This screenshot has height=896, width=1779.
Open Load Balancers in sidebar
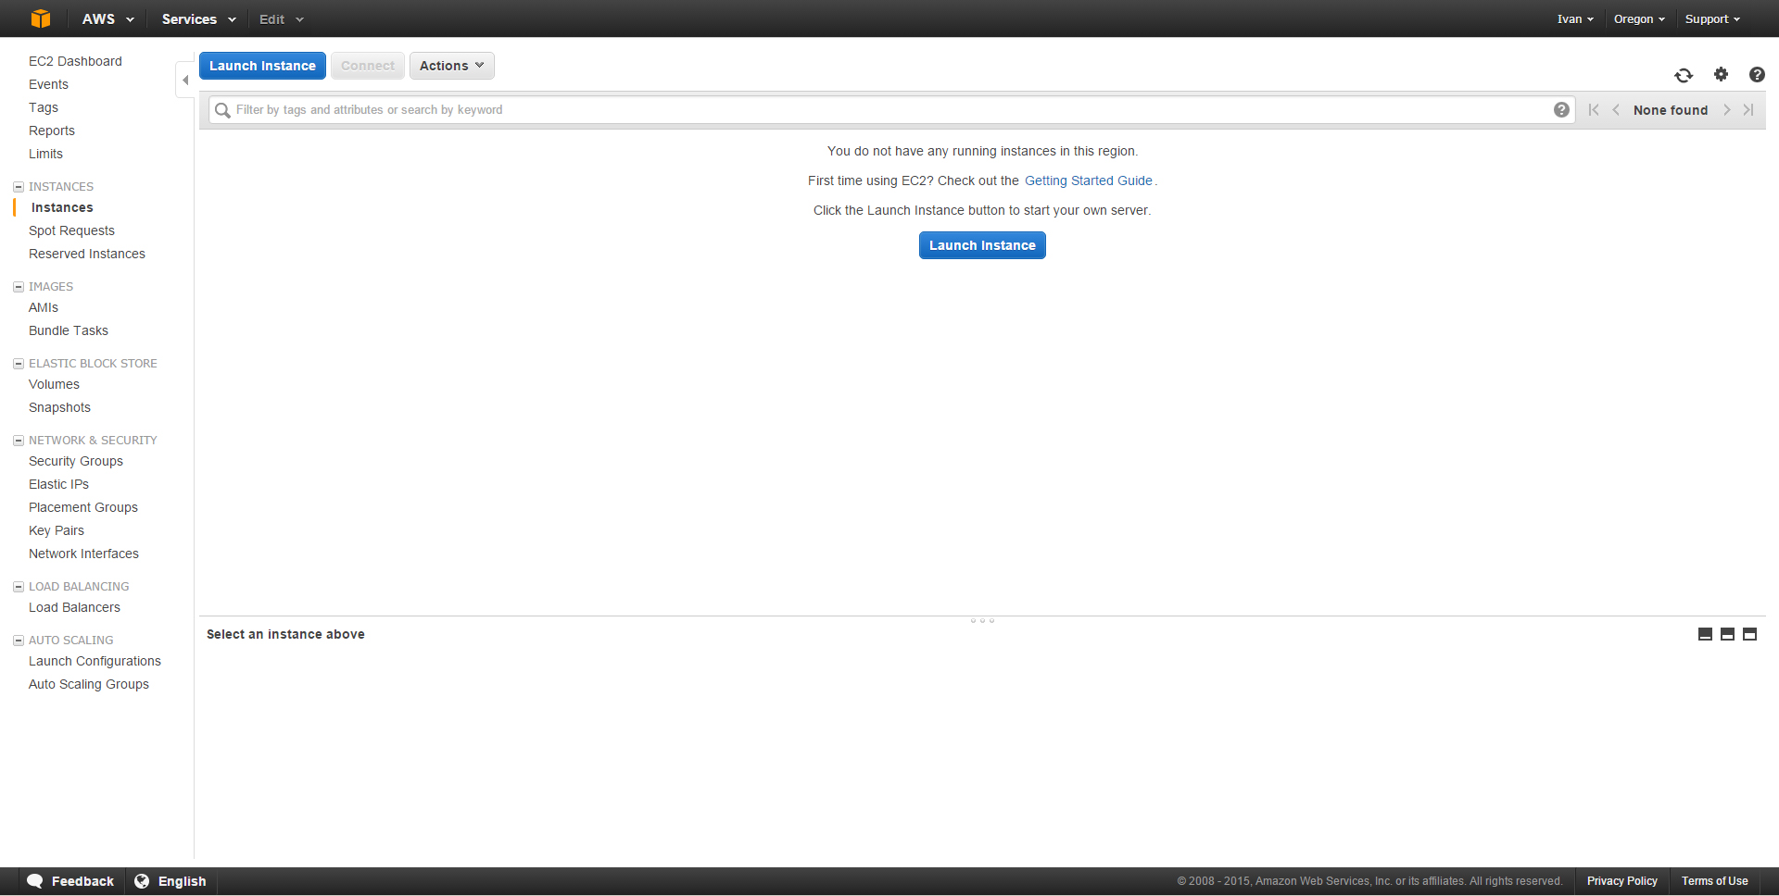74,607
